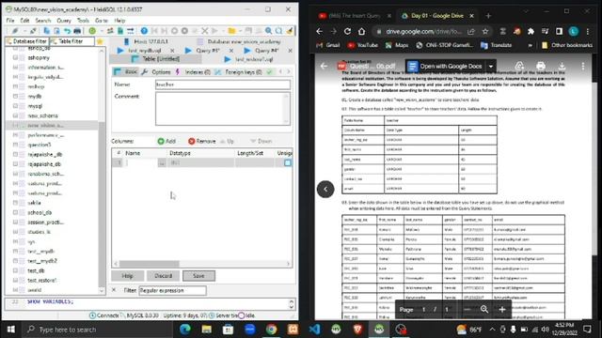Zoom in using the plus icon in PDF viewer

point(502,309)
